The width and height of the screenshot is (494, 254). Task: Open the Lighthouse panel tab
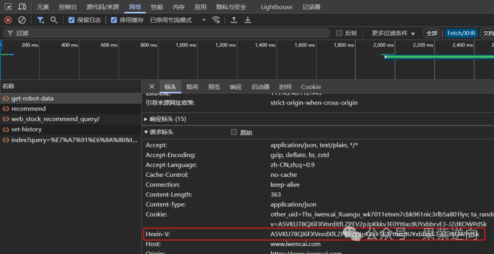coord(276,7)
